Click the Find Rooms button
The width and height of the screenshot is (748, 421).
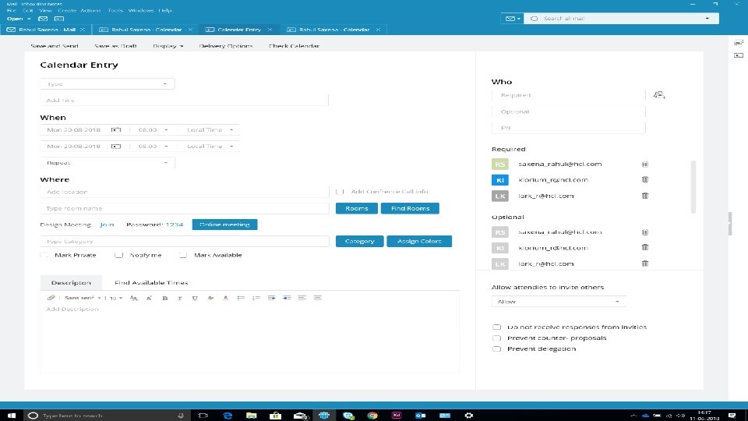point(411,209)
